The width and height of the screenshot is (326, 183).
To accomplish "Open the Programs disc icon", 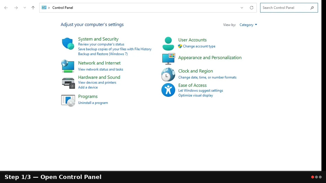I will coord(68,100).
